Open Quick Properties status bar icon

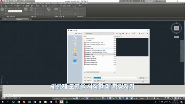[x=165, y=98]
